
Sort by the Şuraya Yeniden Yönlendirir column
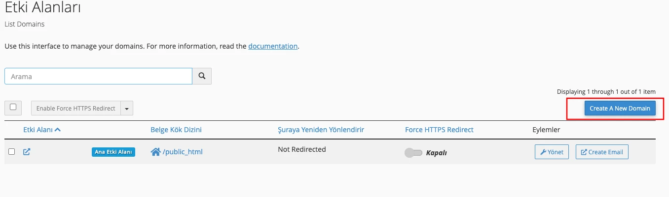click(321, 130)
